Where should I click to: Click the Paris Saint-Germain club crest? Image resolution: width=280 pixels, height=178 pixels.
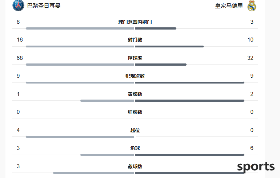(x=18, y=5)
